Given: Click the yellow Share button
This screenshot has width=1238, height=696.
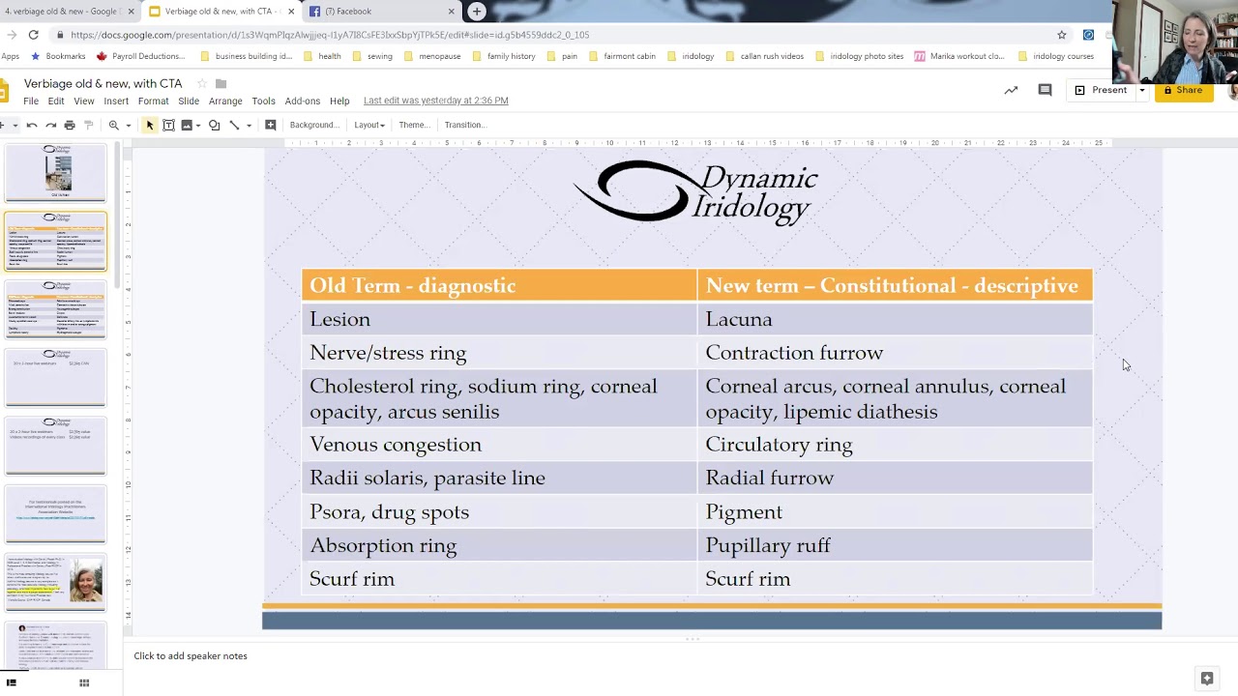Looking at the screenshot, I should tap(1184, 90).
